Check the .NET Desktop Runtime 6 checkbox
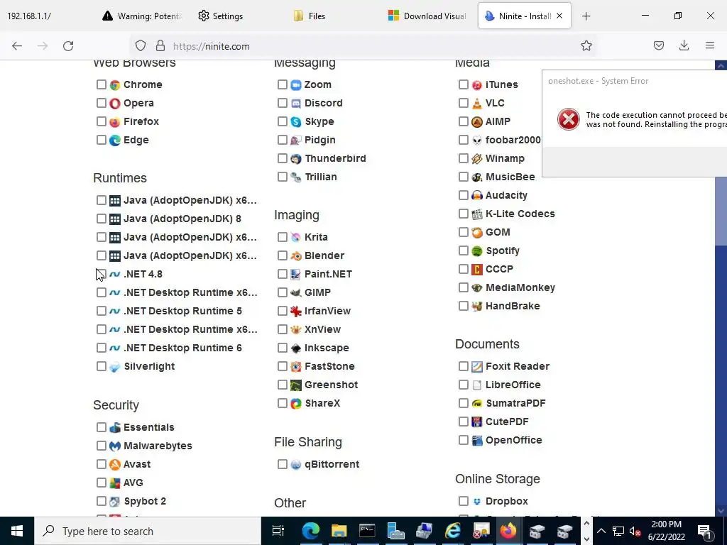Screen dimensions: 727x545 click(101, 348)
